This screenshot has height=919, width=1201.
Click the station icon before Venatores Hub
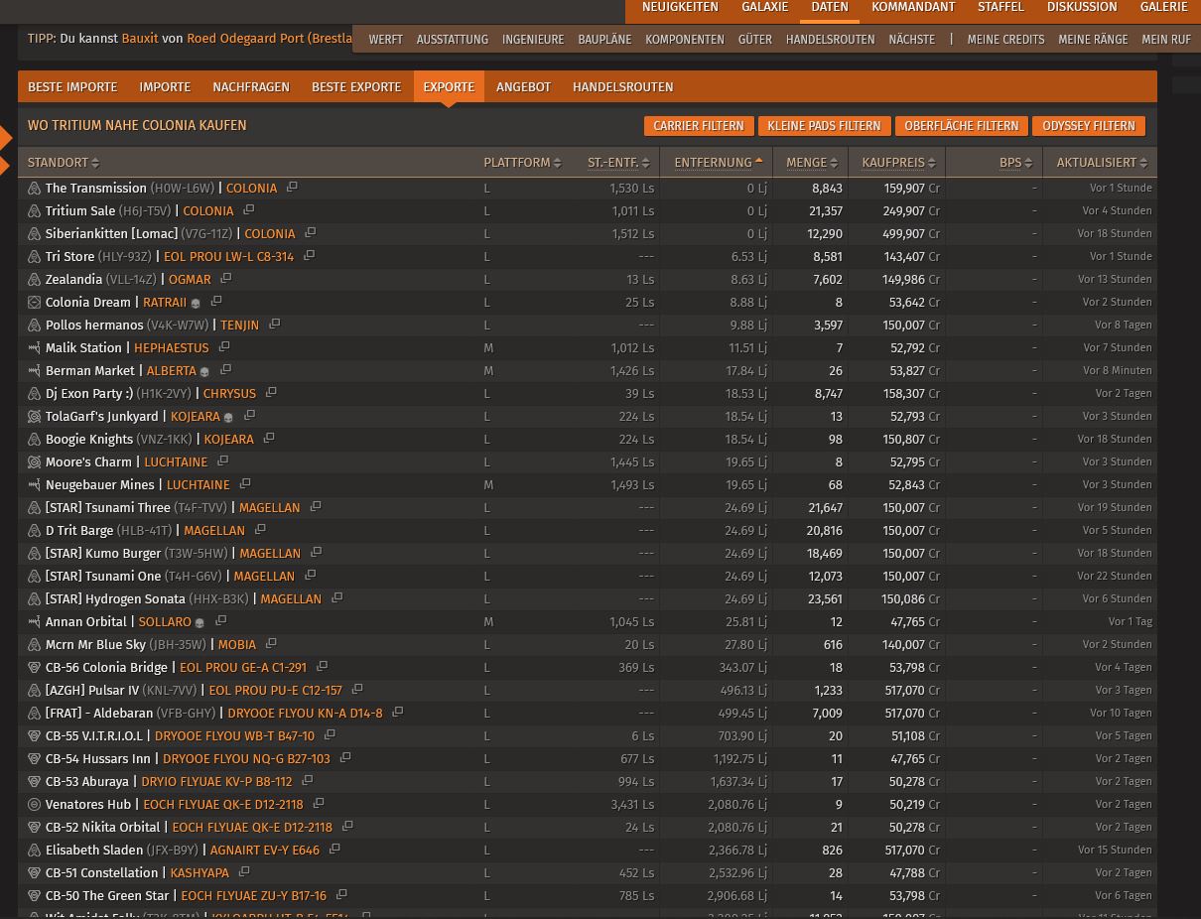coord(34,804)
